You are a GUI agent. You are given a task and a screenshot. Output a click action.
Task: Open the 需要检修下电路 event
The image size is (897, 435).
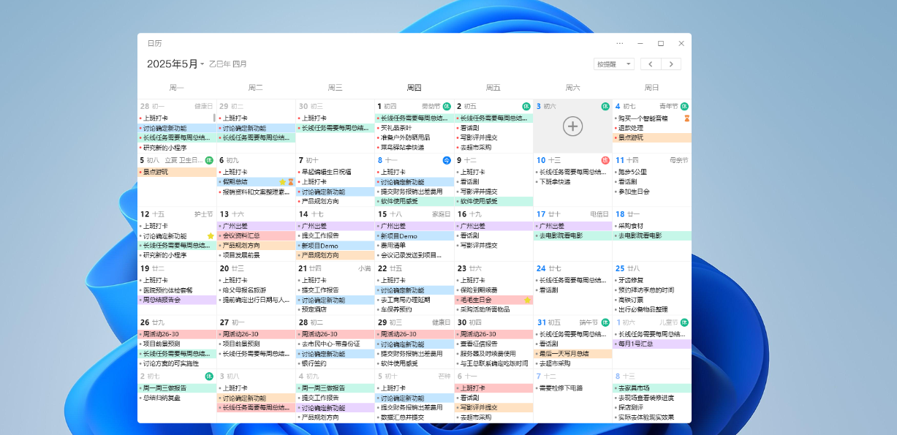point(572,388)
